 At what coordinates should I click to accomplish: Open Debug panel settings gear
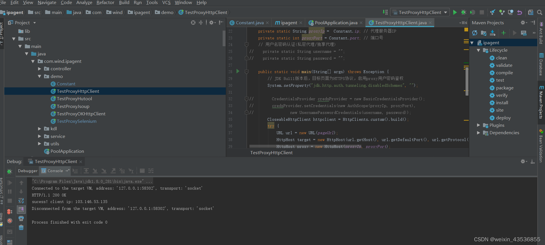coord(524,161)
